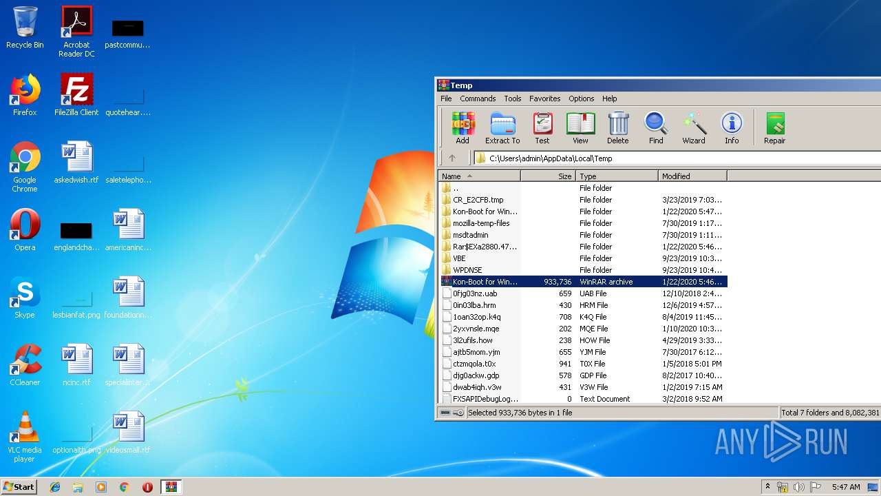Image resolution: width=881 pixels, height=496 pixels.
Task: Select the VBE folder
Action: point(583,258)
